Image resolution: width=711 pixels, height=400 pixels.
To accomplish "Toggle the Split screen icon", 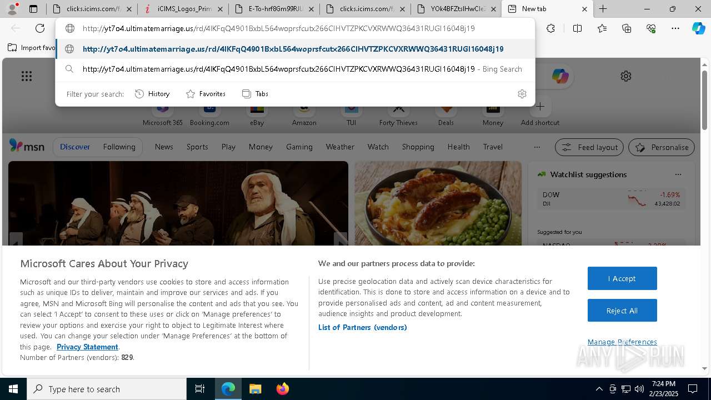I will [x=577, y=28].
